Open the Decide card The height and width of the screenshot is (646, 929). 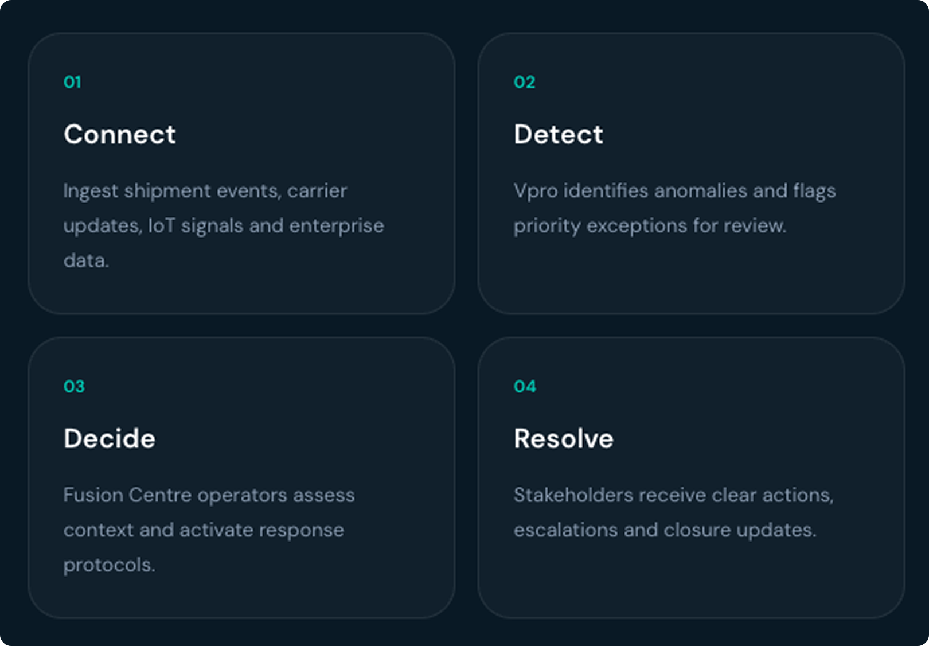click(x=241, y=477)
